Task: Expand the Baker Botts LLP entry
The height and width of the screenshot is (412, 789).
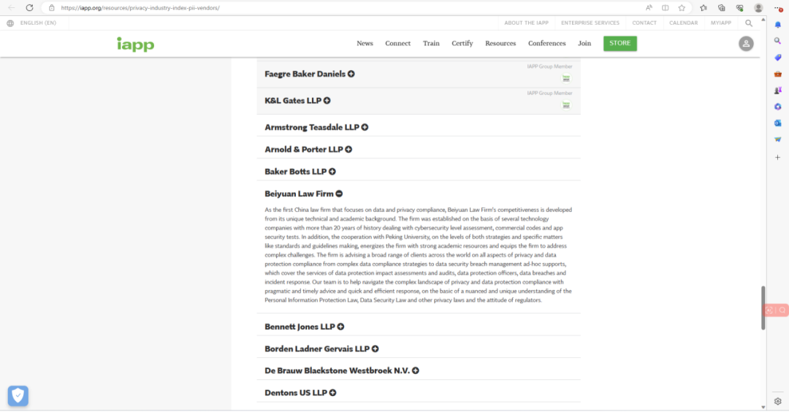Action: [x=332, y=172]
